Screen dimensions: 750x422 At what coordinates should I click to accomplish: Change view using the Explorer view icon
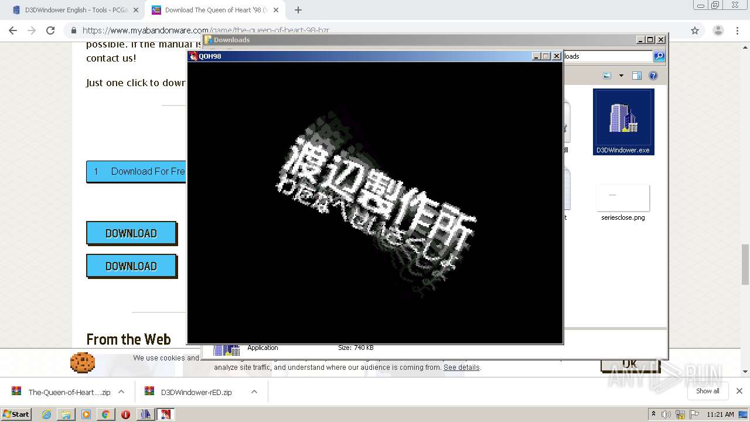607,76
